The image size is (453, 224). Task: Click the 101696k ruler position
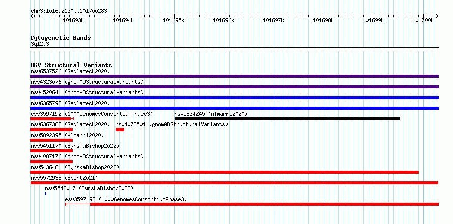[x=223, y=20]
